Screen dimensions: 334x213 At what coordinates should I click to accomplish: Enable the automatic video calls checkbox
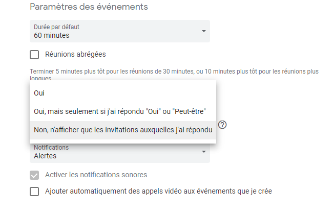tap(34, 192)
